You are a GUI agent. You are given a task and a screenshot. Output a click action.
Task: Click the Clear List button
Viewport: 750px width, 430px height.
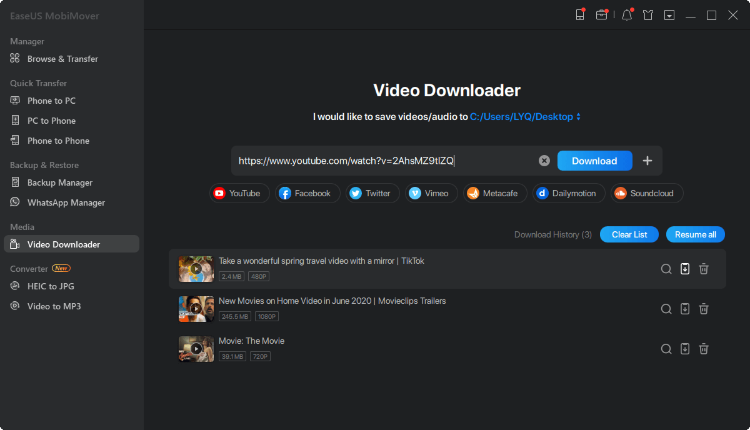629,234
